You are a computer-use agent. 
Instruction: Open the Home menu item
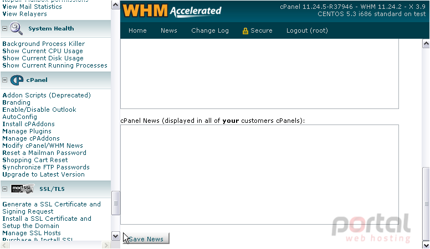coord(137,30)
